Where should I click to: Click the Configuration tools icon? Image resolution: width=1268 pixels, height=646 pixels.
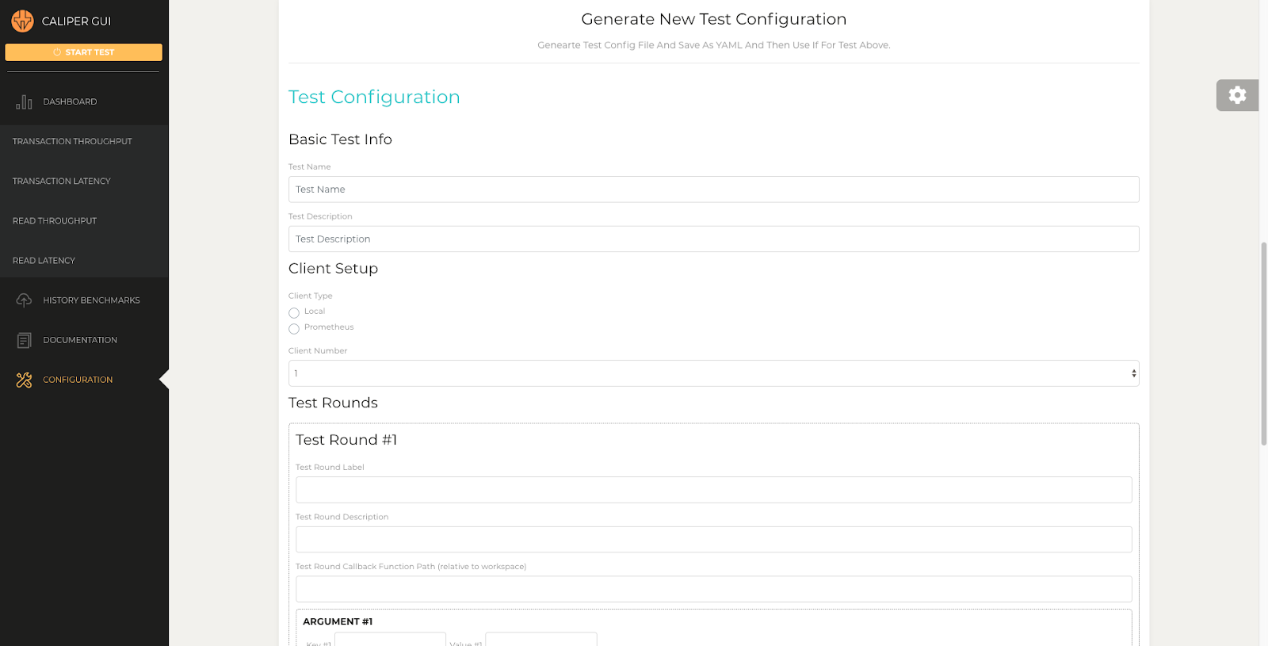click(x=24, y=380)
